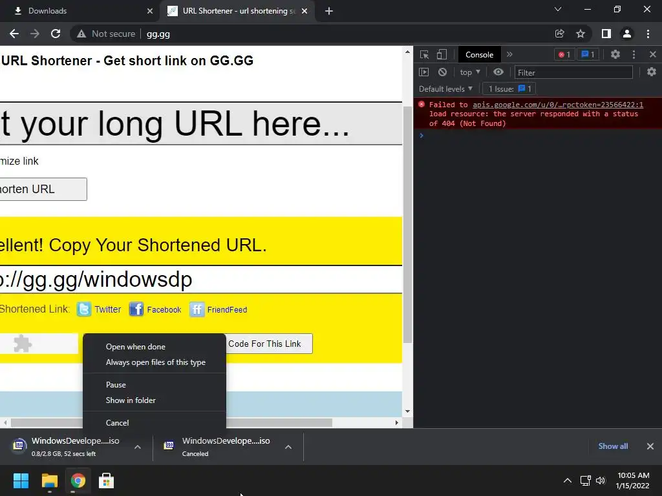Screen dimensions: 662x496
Task: Expand options for the canceled iso file
Action: click(x=288, y=447)
